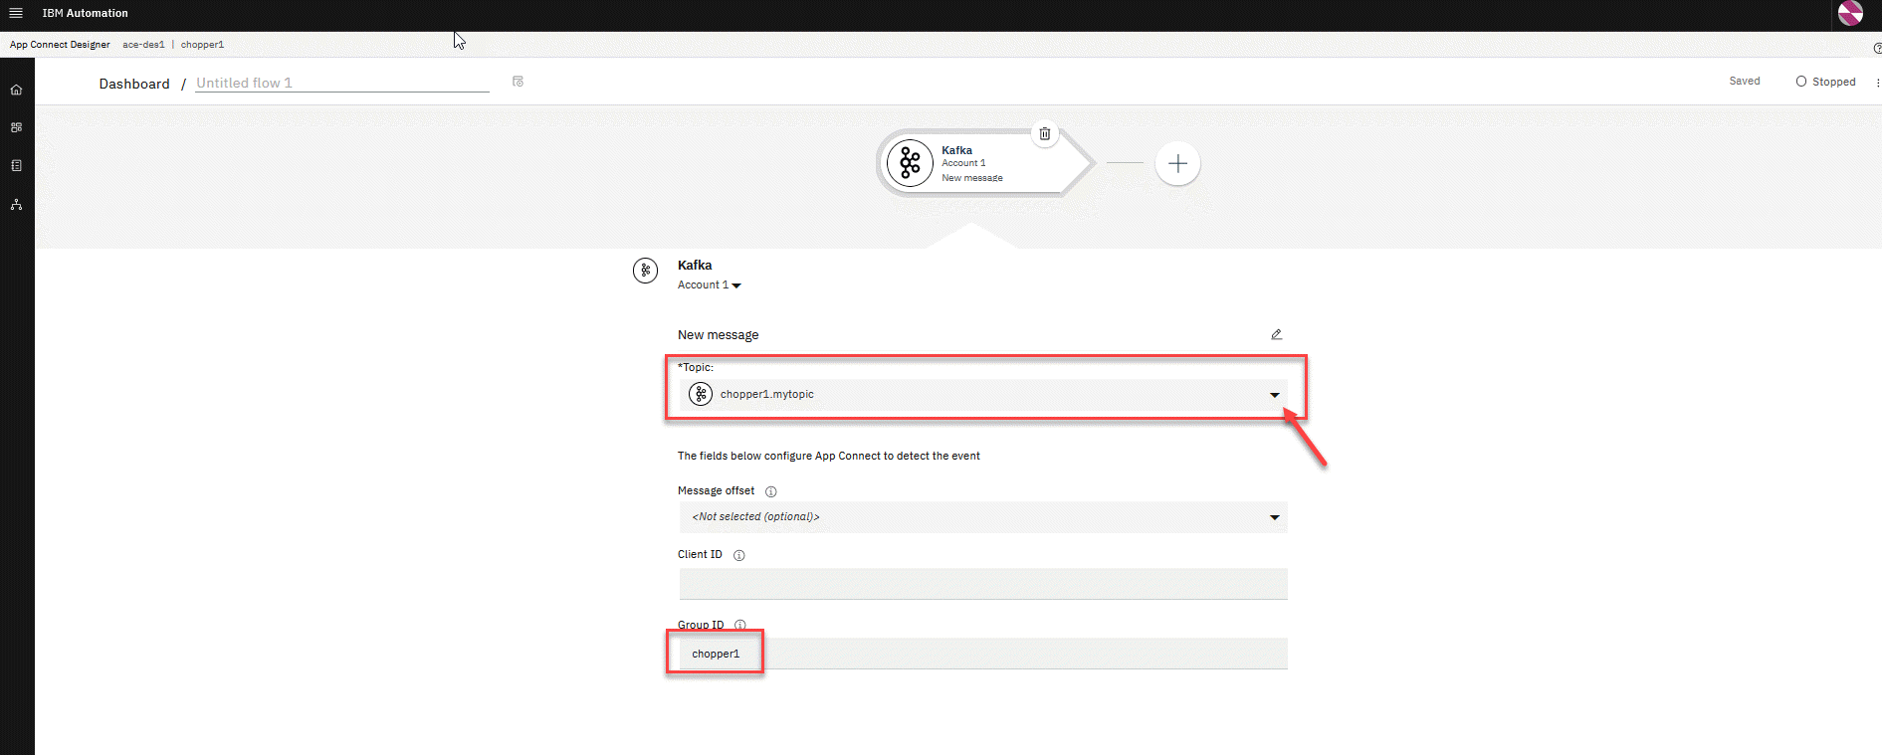This screenshot has height=755, width=1882.
Task: Click the Group ID field with chopper1
Action: pyautogui.click(x=983, y=654)
